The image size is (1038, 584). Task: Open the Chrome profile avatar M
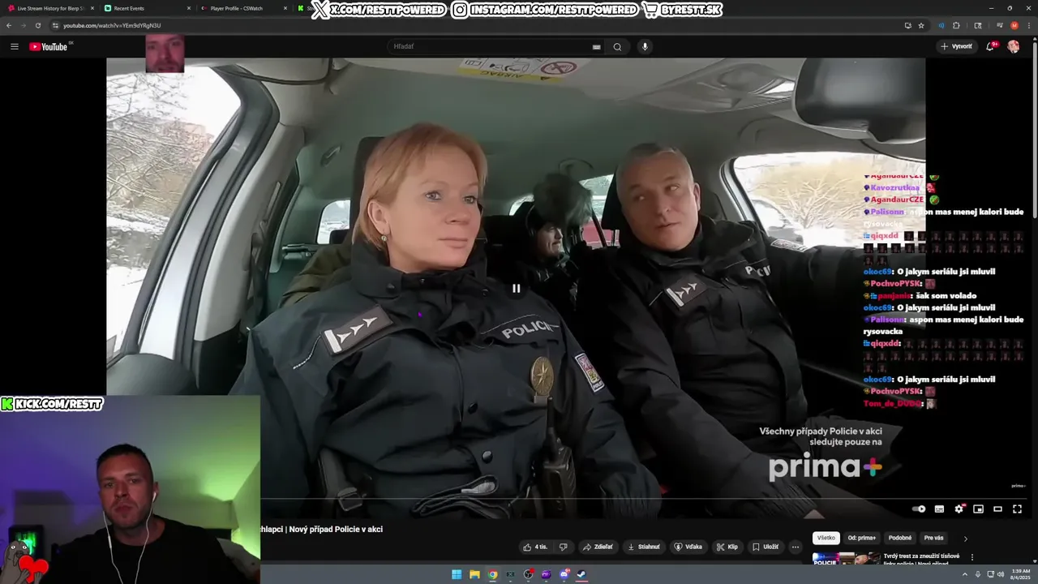[1014, 25]
